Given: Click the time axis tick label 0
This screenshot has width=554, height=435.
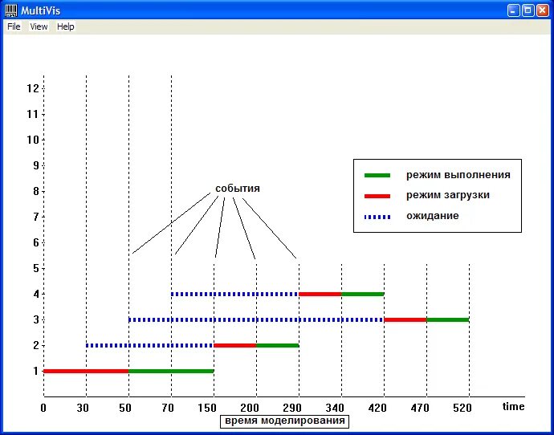Looking at the screenshot, I should pos(43,409).
